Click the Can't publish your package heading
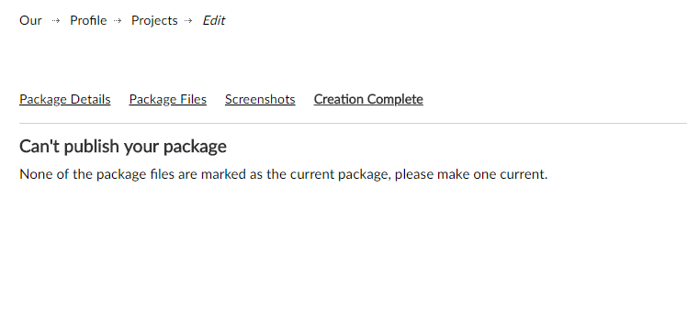This screenshot has height=331, width=687. [x=123, y=147]
